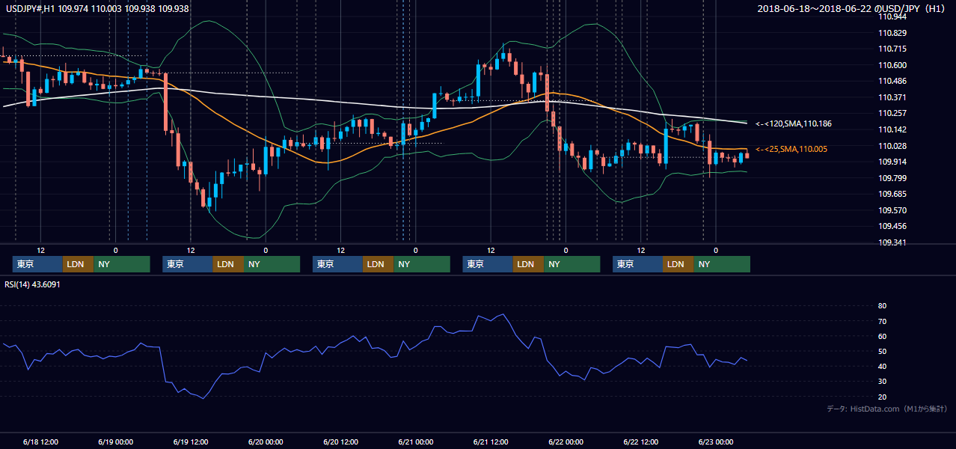This screenshot has height=449, width=956.
Task: Click the 25 SMA 110.005 label
Action: click(x=791, y=149)
